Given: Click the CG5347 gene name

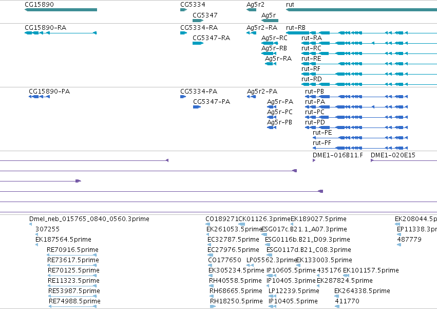Looking at the screenshot, I should [x=205, y=15].
